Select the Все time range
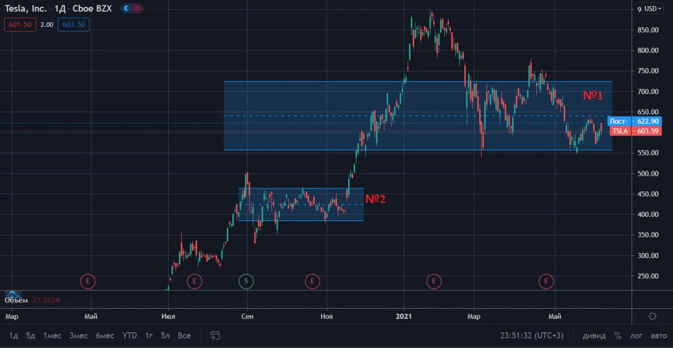 [x=184, y=335]
